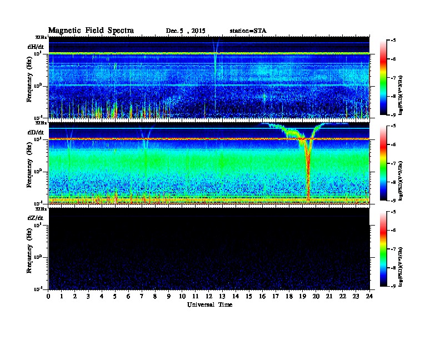This screenshot has width=440, height=340.
Task: Click the hour 16 tick label
Action: coord(262,297)
